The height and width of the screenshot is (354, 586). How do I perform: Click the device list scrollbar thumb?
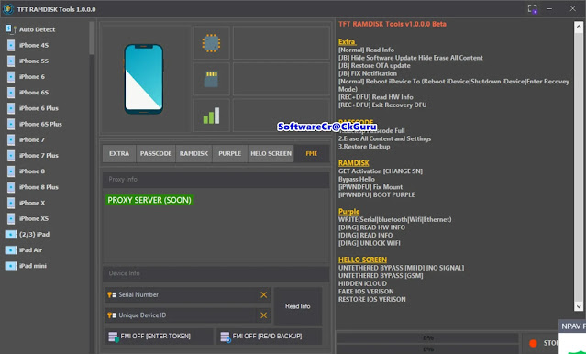92,39
